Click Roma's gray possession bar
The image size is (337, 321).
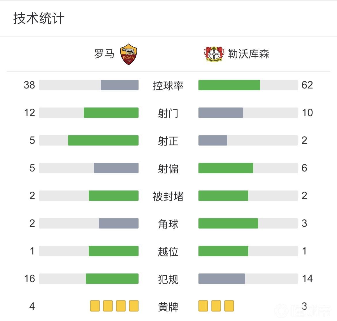120,85
